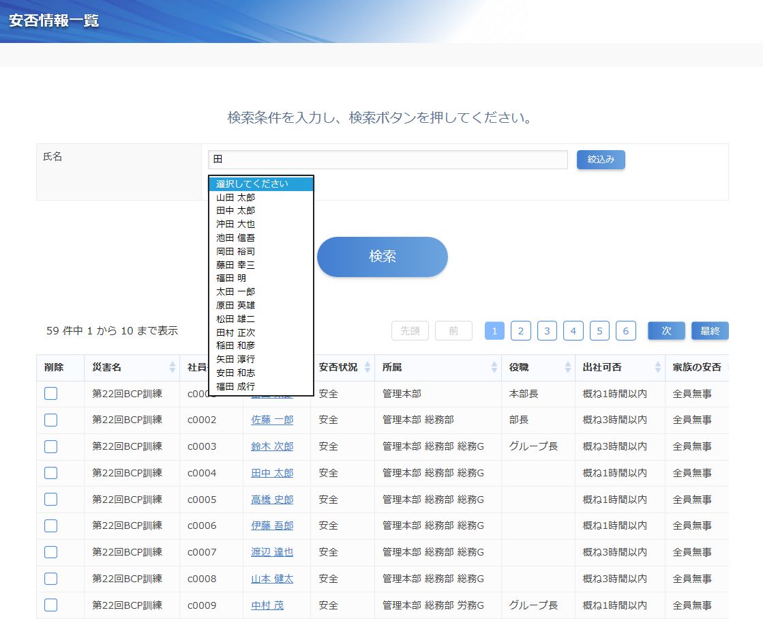Image resolution: width=763 pixels, height=619 pixels.
Task: Sort by 出社可否 column sort icon
Action: click(x=657, y=367)
